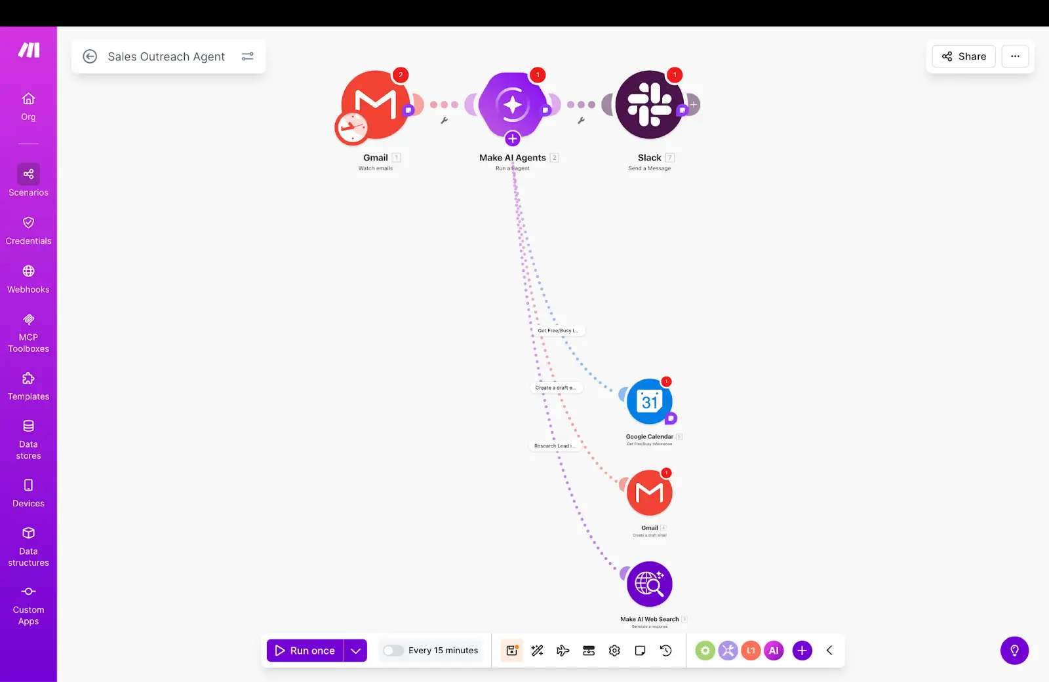This screenshot has height=682, width=1049.
Task: Open Custom Apps in the sidebar
Action: 28,605
